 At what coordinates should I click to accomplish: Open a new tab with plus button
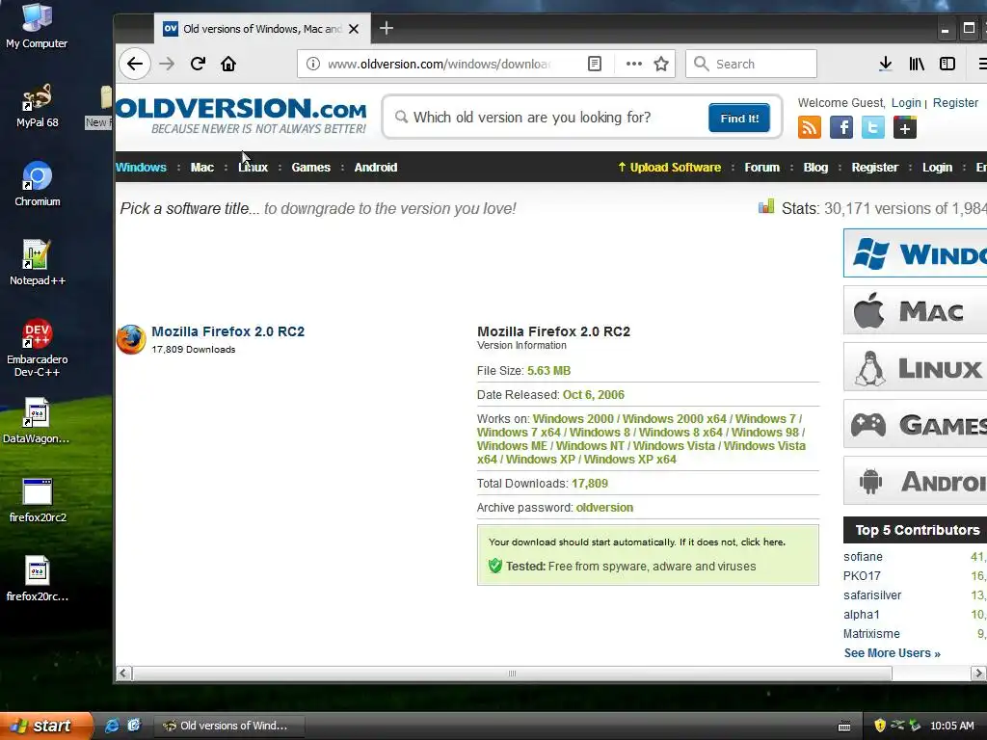tap(387, 28)
